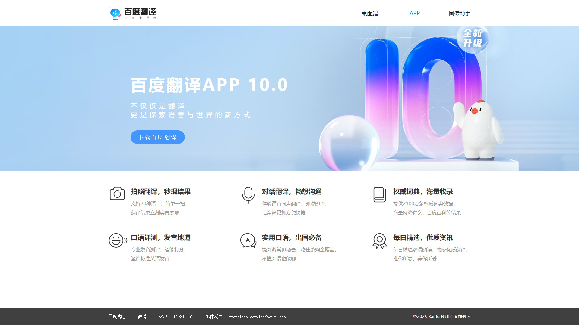The image size is (579, 325).
Task: Switch to the 同传助手 tab
Action: pos(460,13)
